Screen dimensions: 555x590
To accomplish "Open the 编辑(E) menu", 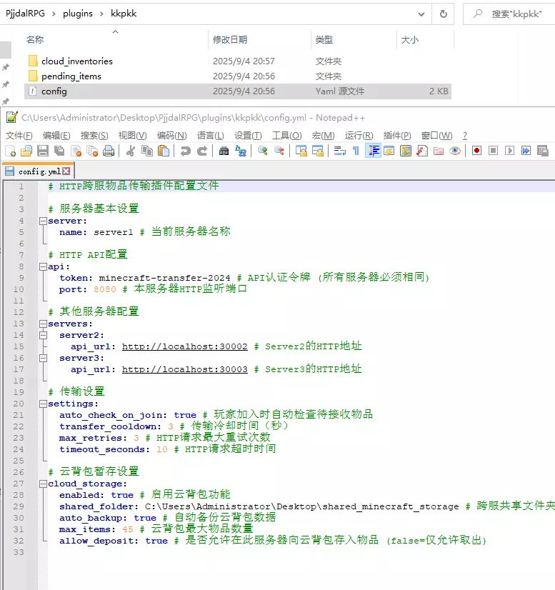I will [x=56, y=136].
